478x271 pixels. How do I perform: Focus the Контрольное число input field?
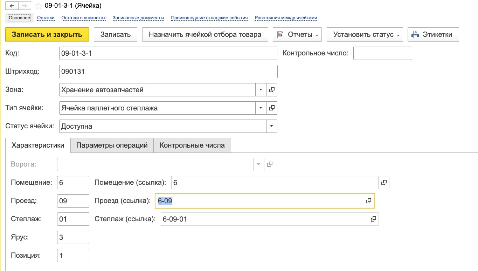coord(382,53)
